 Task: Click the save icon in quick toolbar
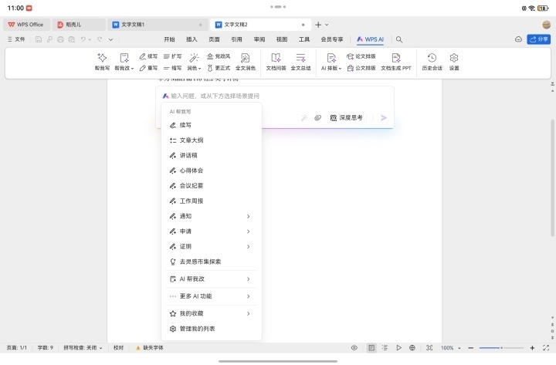pos(39,39)
